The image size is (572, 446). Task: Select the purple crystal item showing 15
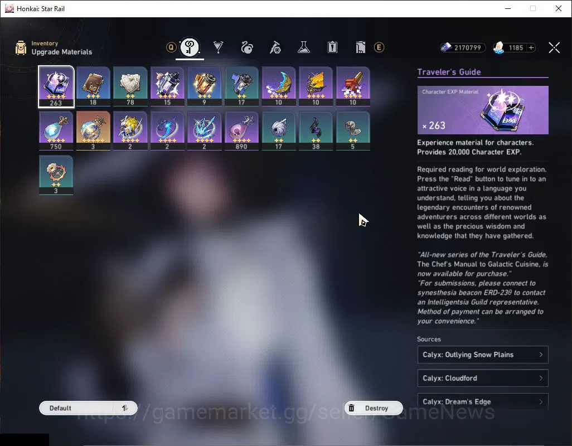coord(167,86)
